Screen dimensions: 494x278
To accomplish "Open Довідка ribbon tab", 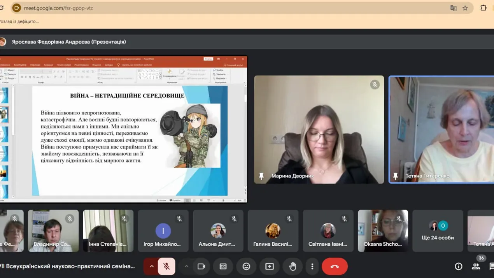I will [x=109, y=65].
